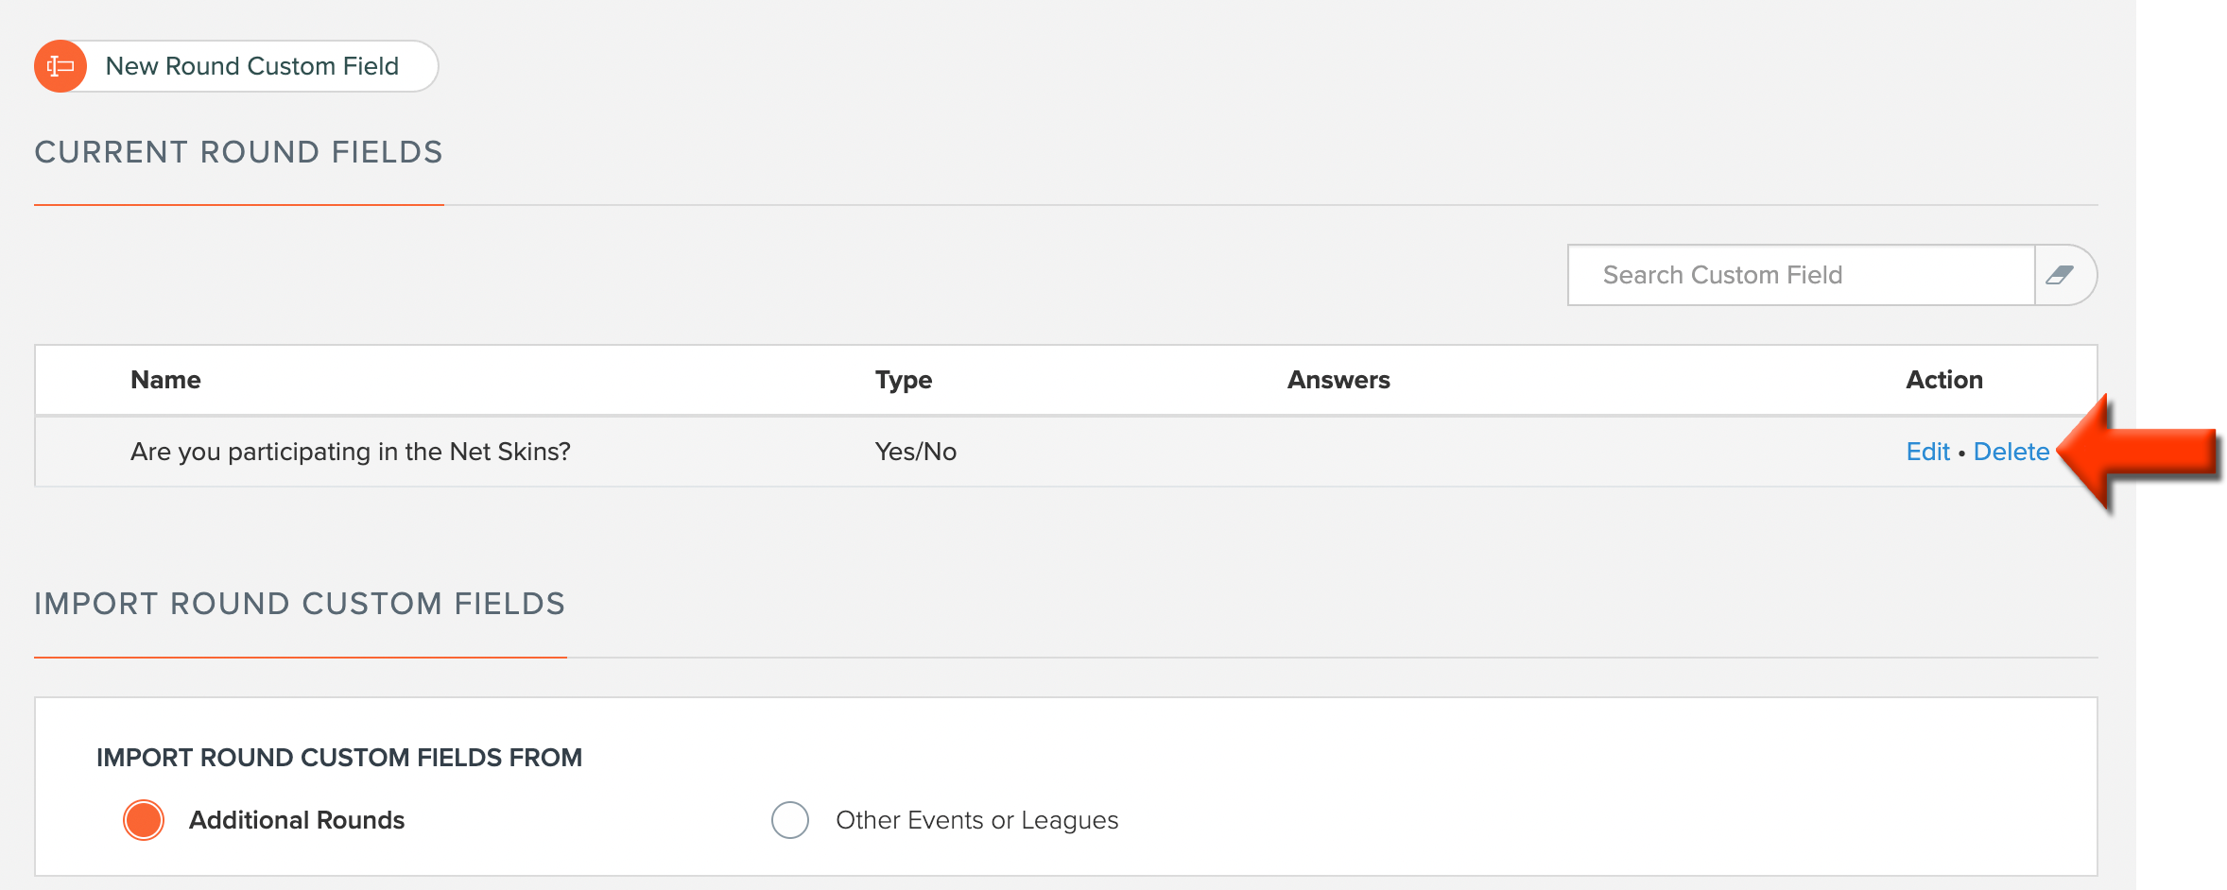Image resolution: width=2227 pixels, height=890 pixels.
Task: Sort the table by Name column
Action: click(165, 379)
